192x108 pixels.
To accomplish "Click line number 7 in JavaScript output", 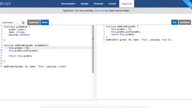I will tap(104, 42).
